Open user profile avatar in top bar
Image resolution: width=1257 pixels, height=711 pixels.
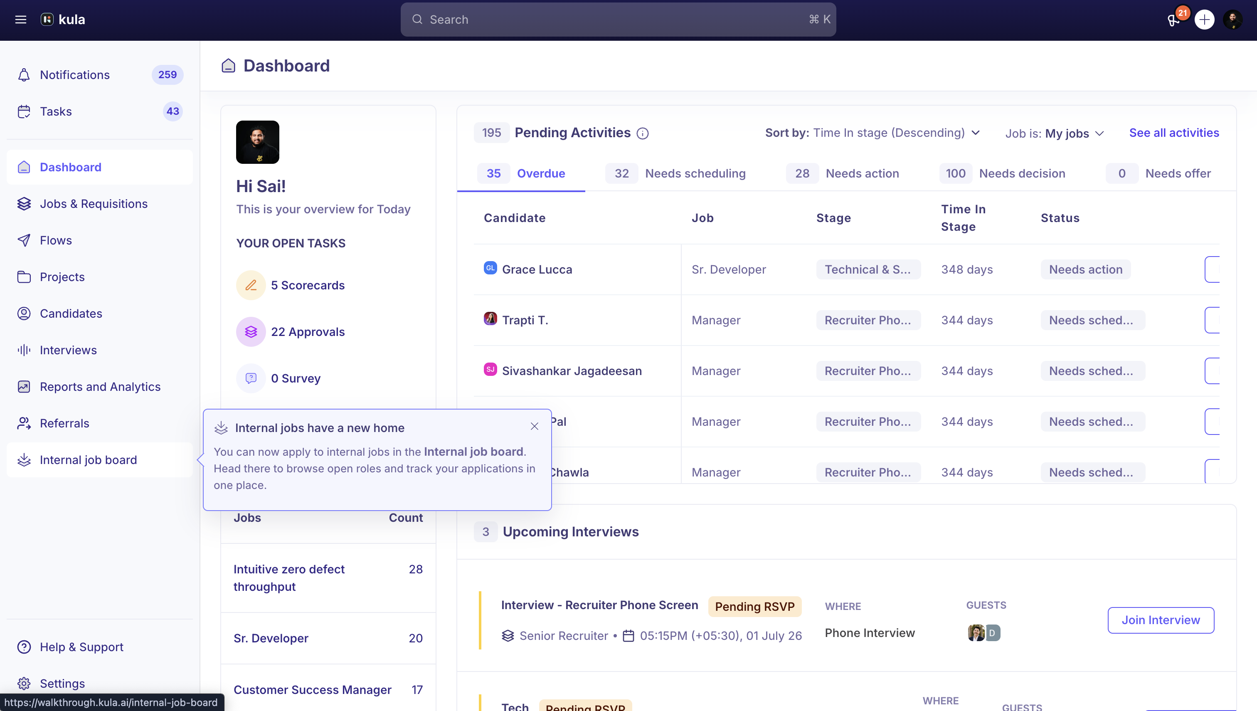click(x=1233, y=20)
